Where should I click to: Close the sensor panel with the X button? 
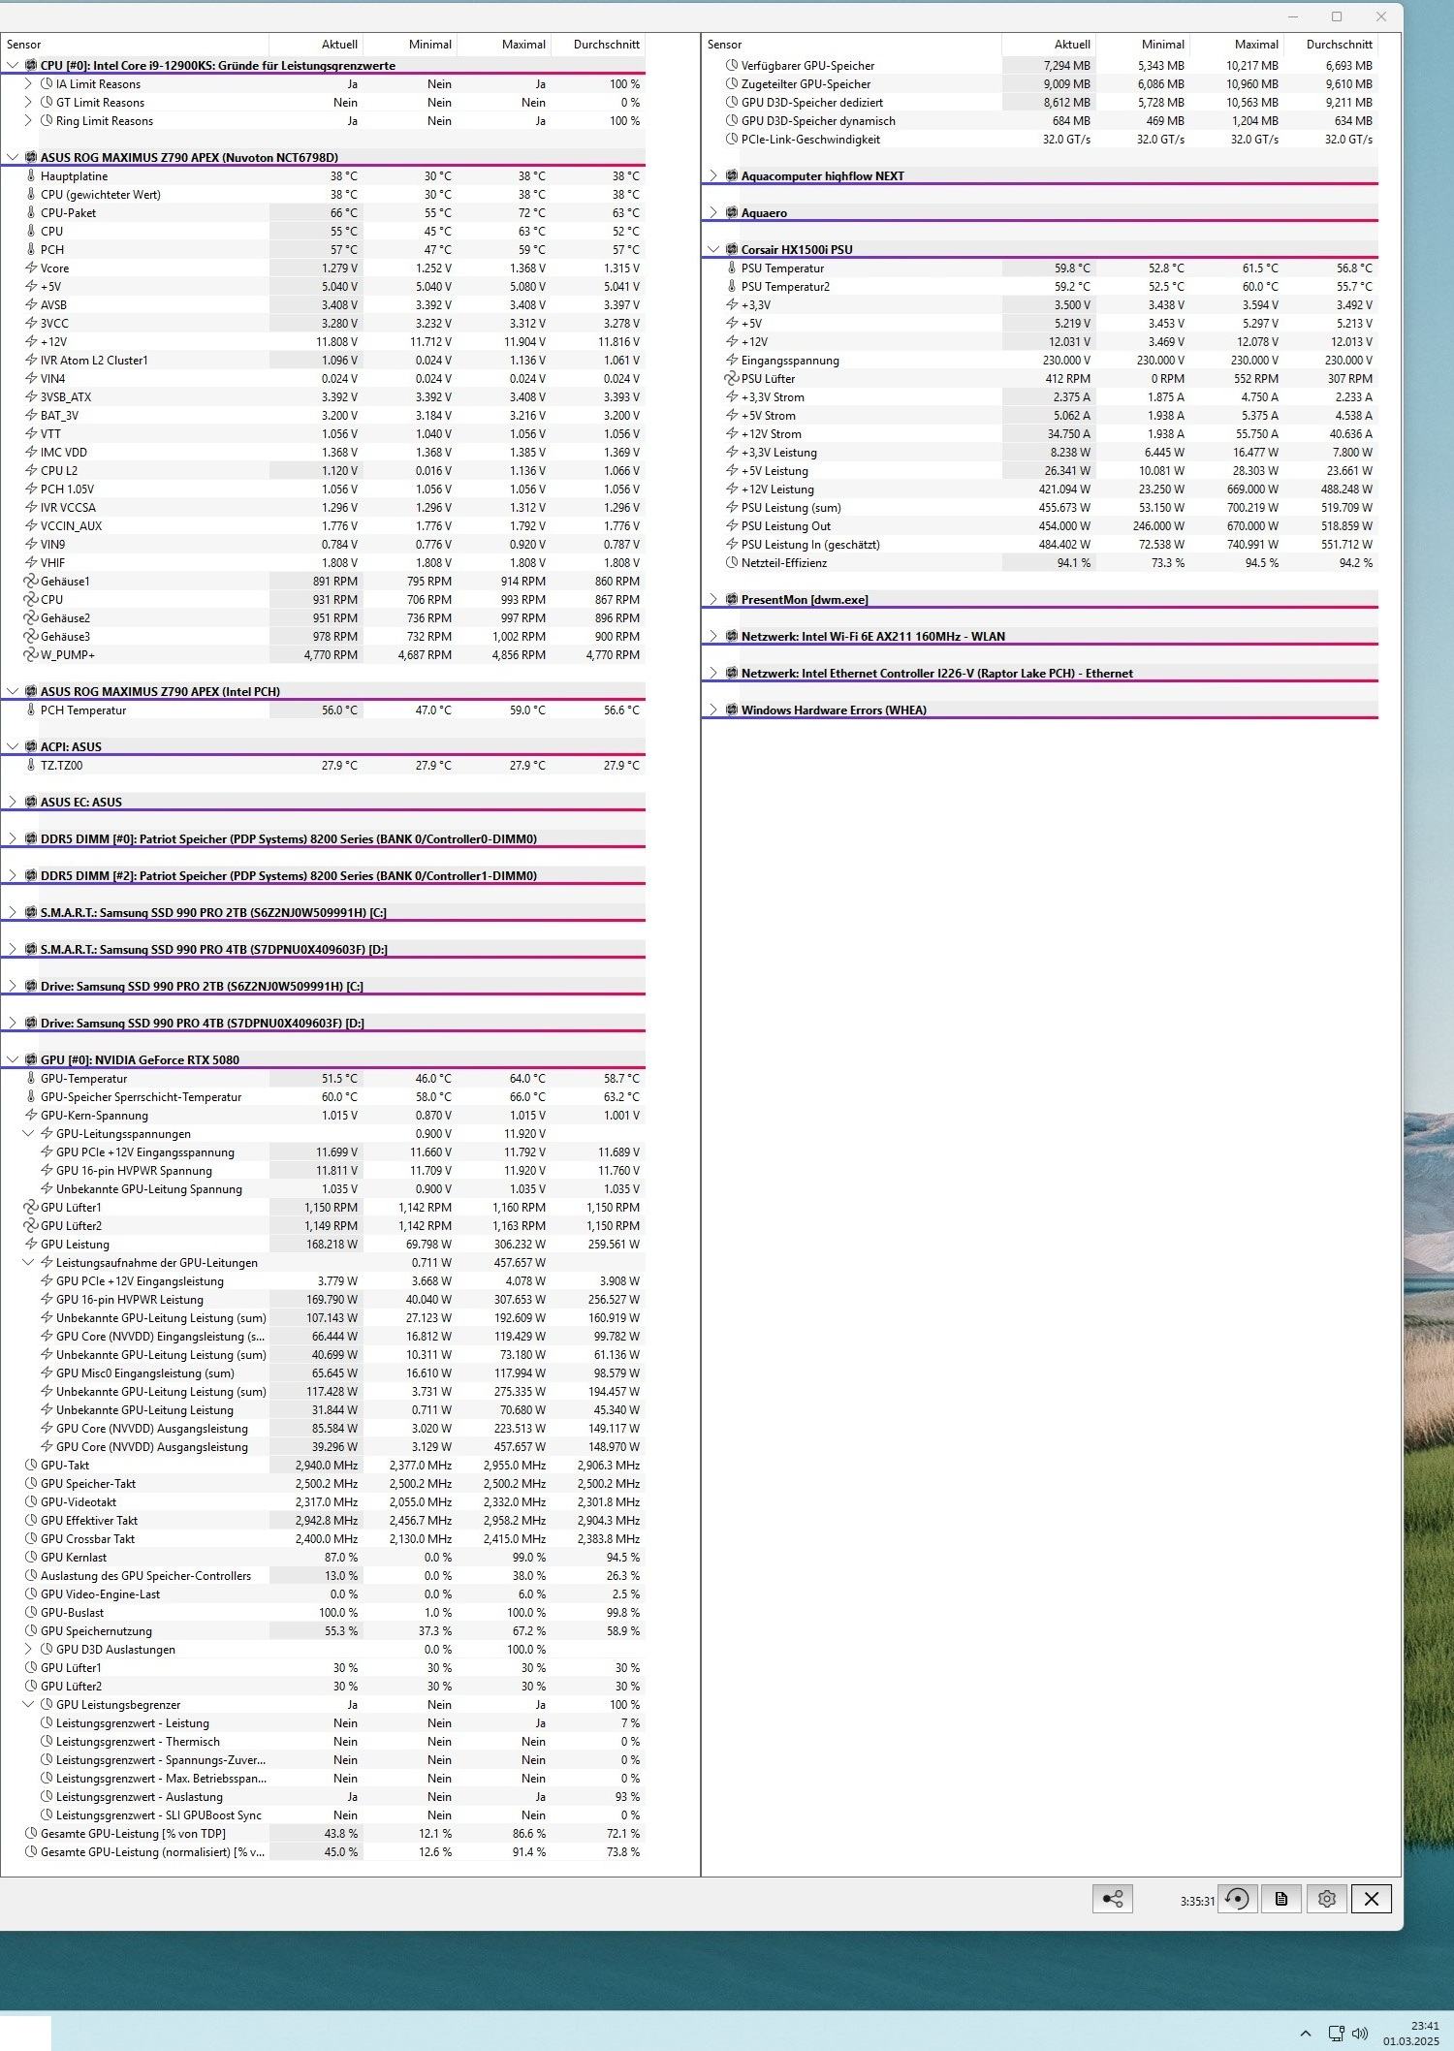point(1372,1899)
